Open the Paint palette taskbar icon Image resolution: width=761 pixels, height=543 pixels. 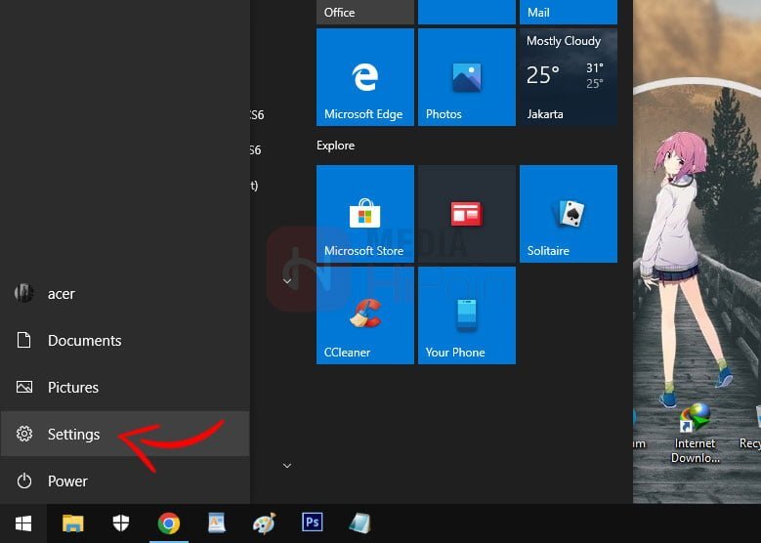pyautogui.click(x=264, y=523)
